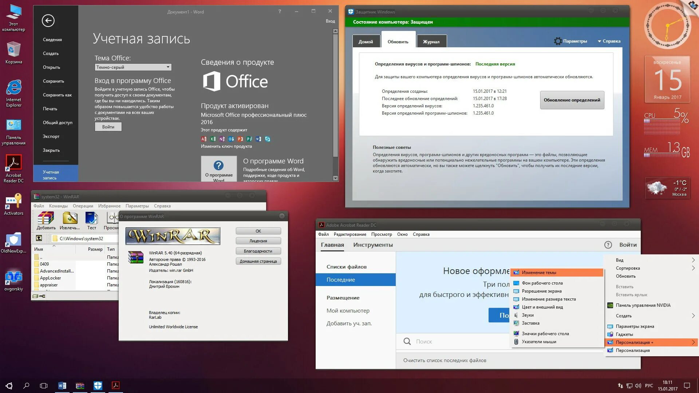This screenshot has height=393, width=699.
Task: Click the Skype icon in Office products
Action: pos(268,139)
